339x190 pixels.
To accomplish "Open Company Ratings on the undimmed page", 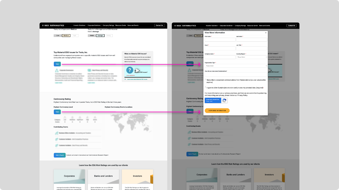I will (x=108, y=25).
